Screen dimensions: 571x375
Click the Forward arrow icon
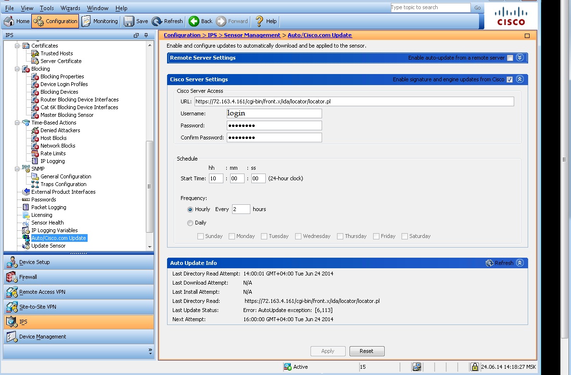pos(221,21)
